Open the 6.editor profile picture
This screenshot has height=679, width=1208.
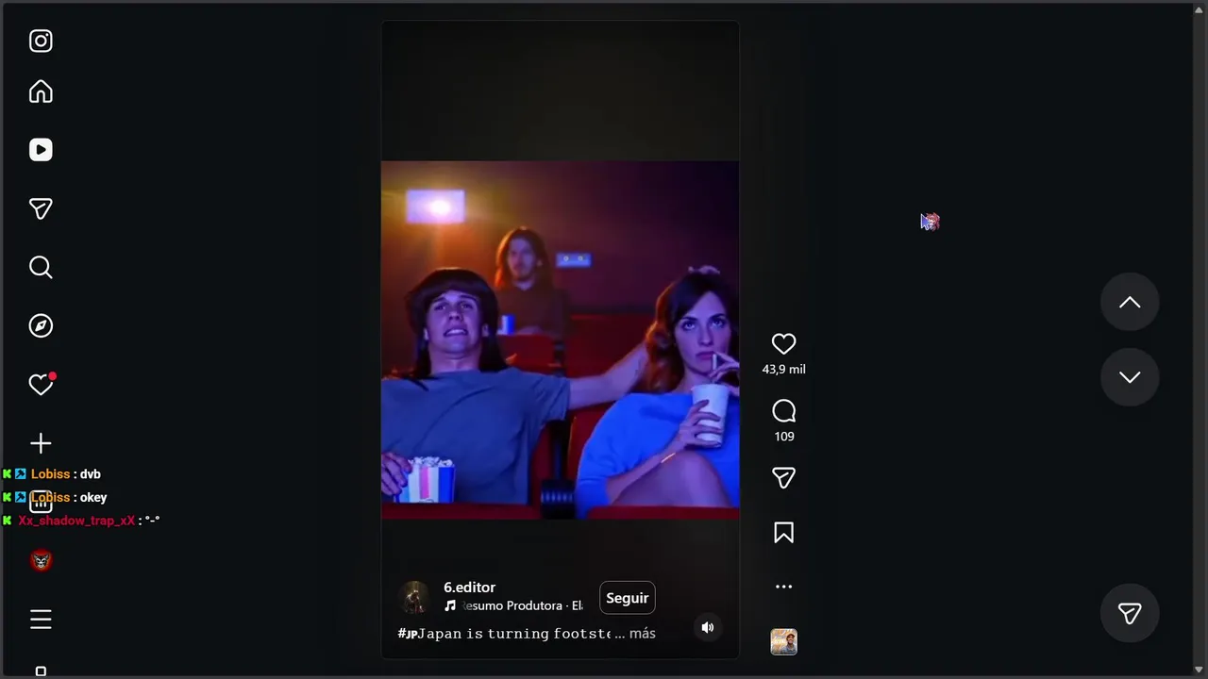point(413,597)
